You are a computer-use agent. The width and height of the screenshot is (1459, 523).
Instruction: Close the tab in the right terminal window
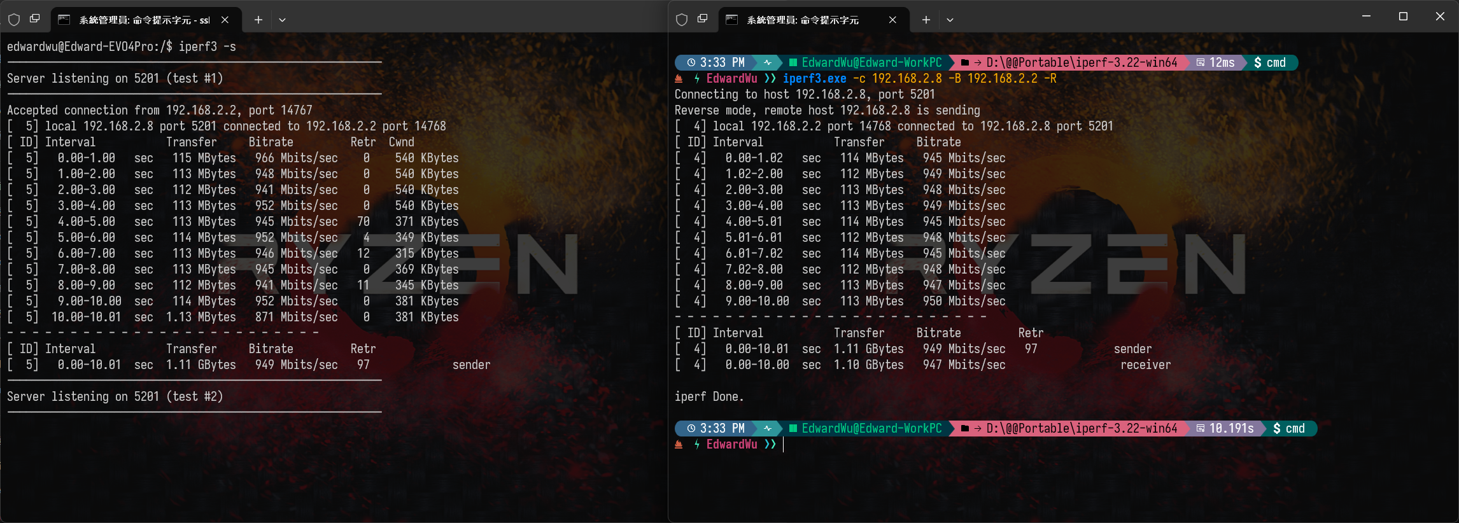892,20
